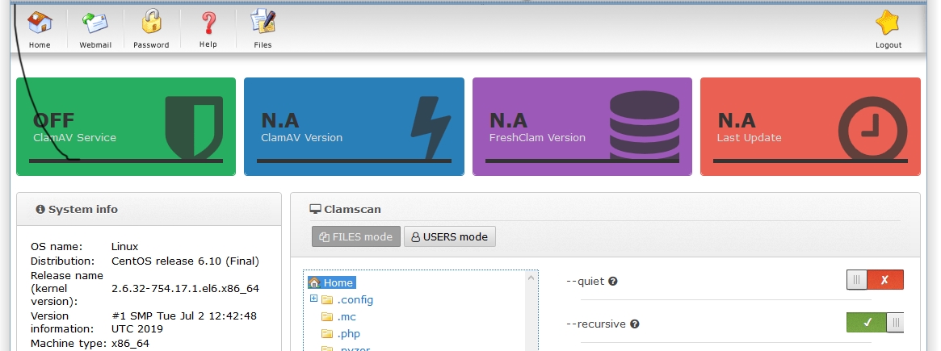Select the .mc folder
The width and height of the screenshot is (941, 351).
(347, 316)
